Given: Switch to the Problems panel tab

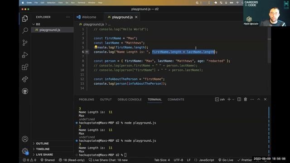Looking at the screenshot, I should [87, 100].
